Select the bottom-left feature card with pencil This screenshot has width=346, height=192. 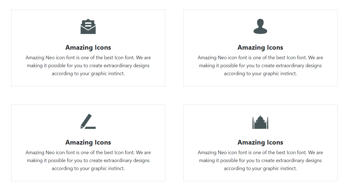[x=88, y=143]
